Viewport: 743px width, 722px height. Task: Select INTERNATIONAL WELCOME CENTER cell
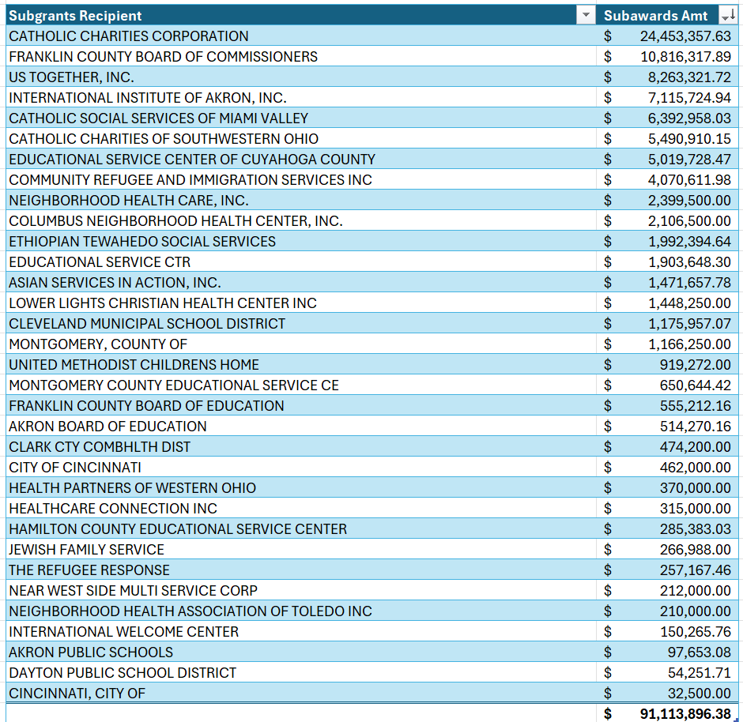[x=301, y=632]
